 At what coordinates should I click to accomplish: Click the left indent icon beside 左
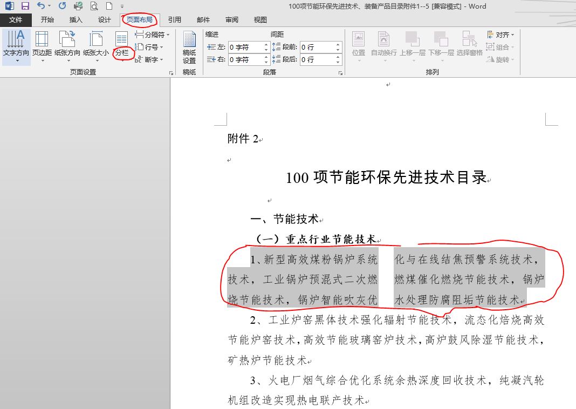point(211,47)
